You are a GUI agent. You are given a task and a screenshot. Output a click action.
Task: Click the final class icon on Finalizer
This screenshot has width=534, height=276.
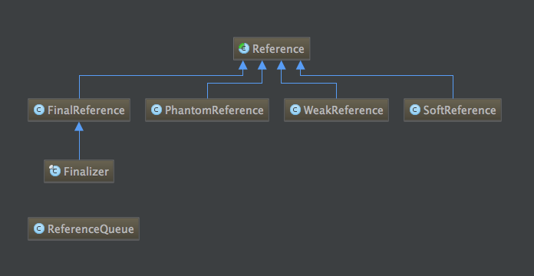(54, 171)
